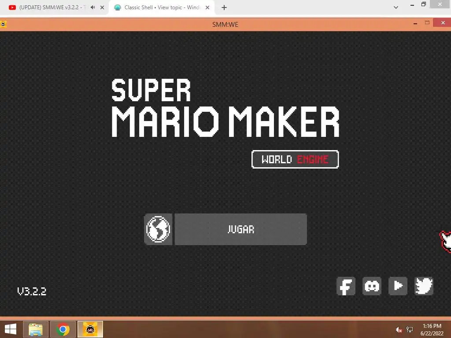Click the JUGAR play button
Image resolution: width=451 pixels, height=338 pixels.
click(x=240, y=229)
